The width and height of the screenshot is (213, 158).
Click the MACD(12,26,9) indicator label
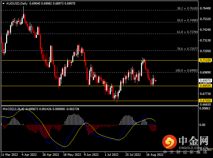click(13, 109)
